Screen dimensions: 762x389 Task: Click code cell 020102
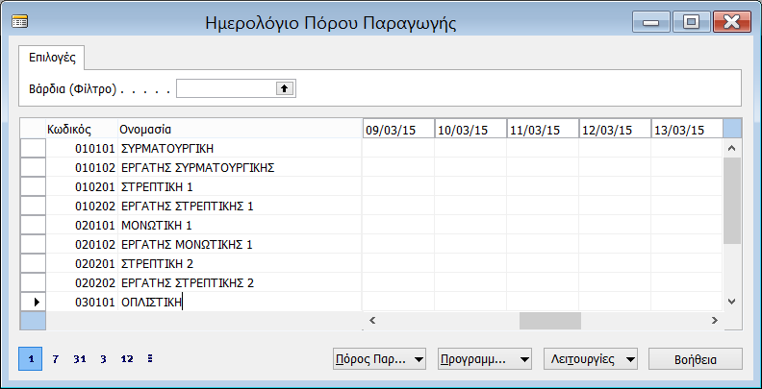click(x=82, y=244)
